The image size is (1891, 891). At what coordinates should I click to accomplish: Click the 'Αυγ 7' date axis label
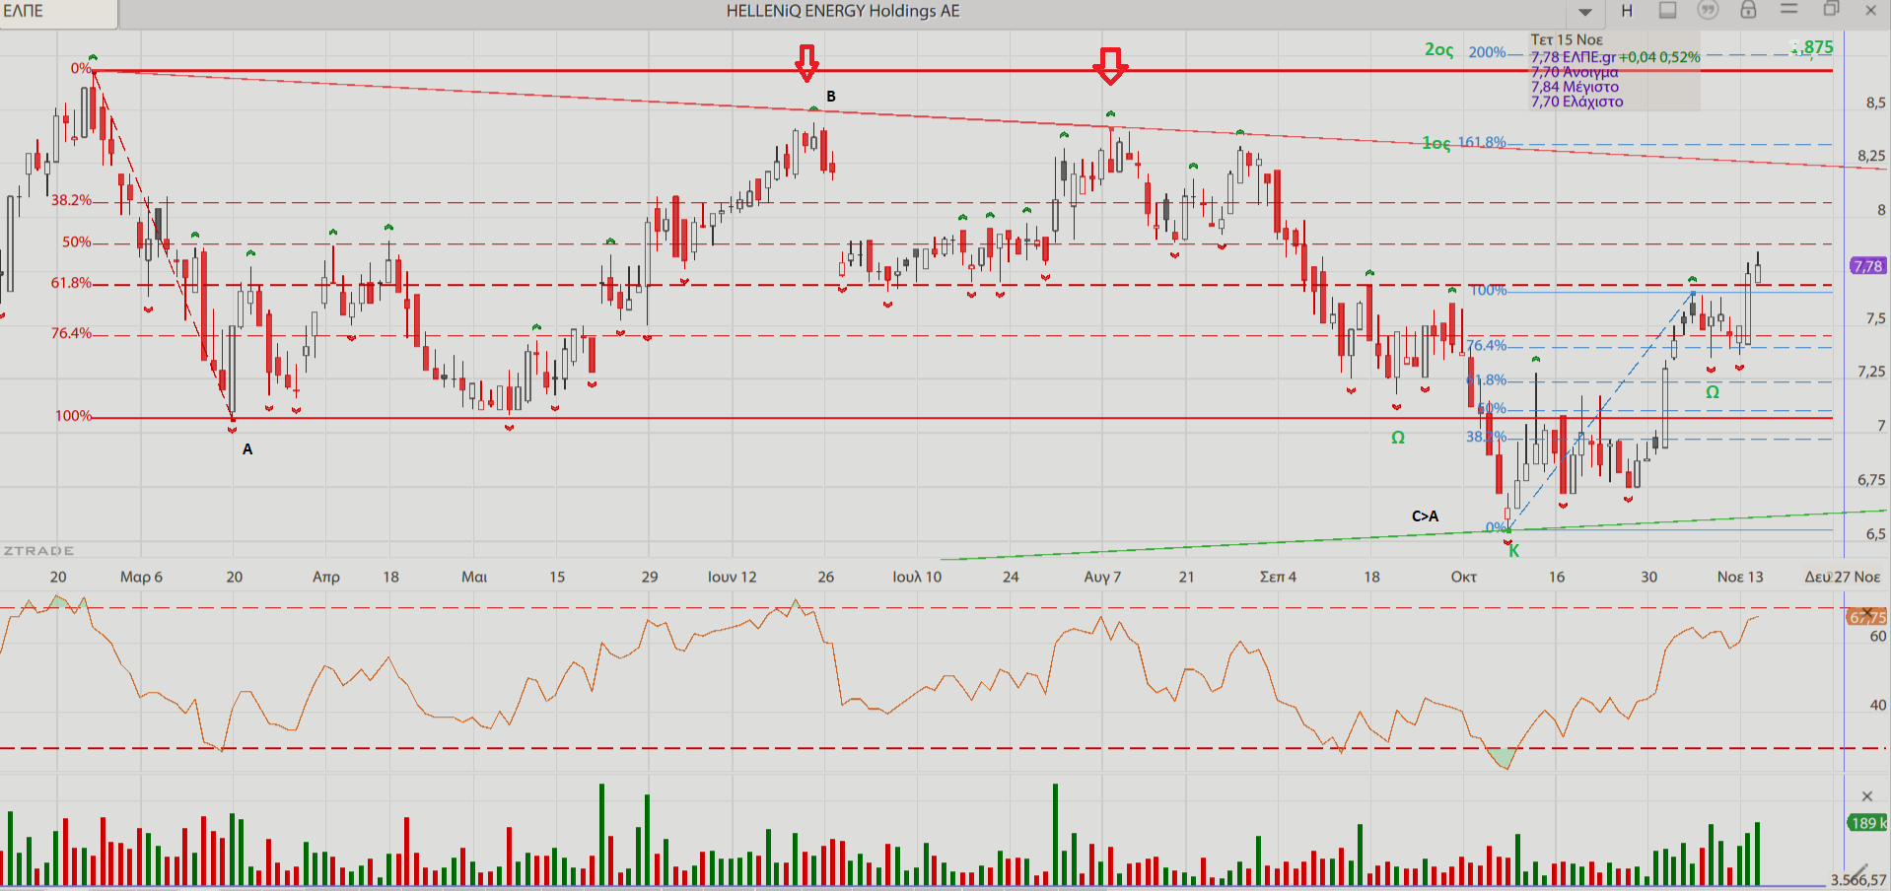click(x=1102, y=577)
